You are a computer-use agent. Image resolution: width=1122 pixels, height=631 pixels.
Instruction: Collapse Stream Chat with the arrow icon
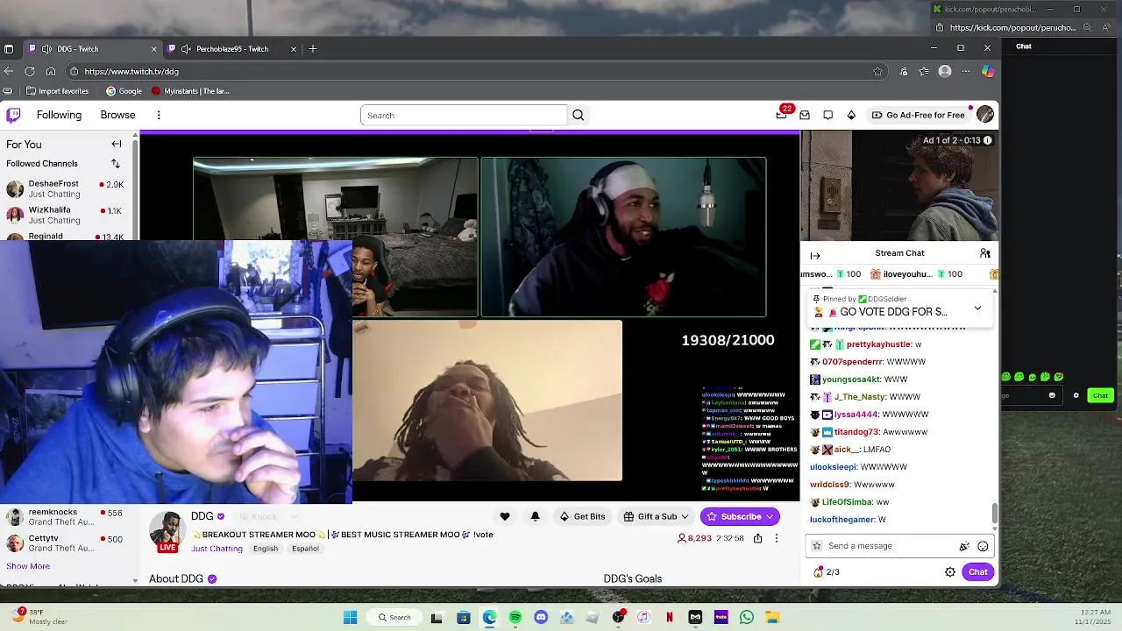(815, 255)
